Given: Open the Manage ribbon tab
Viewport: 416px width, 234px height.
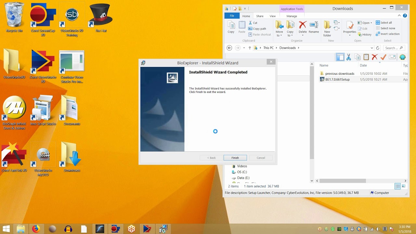Looking at the screenshot, I should pos(292,16).
